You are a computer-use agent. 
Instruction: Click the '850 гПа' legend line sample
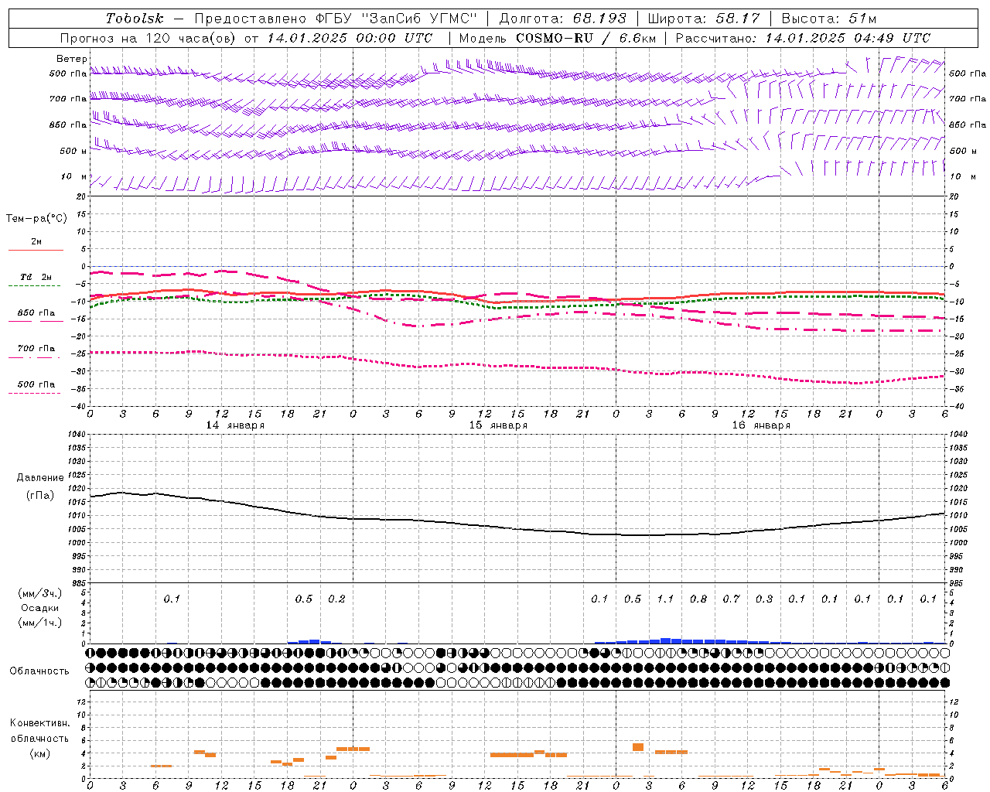35,322
